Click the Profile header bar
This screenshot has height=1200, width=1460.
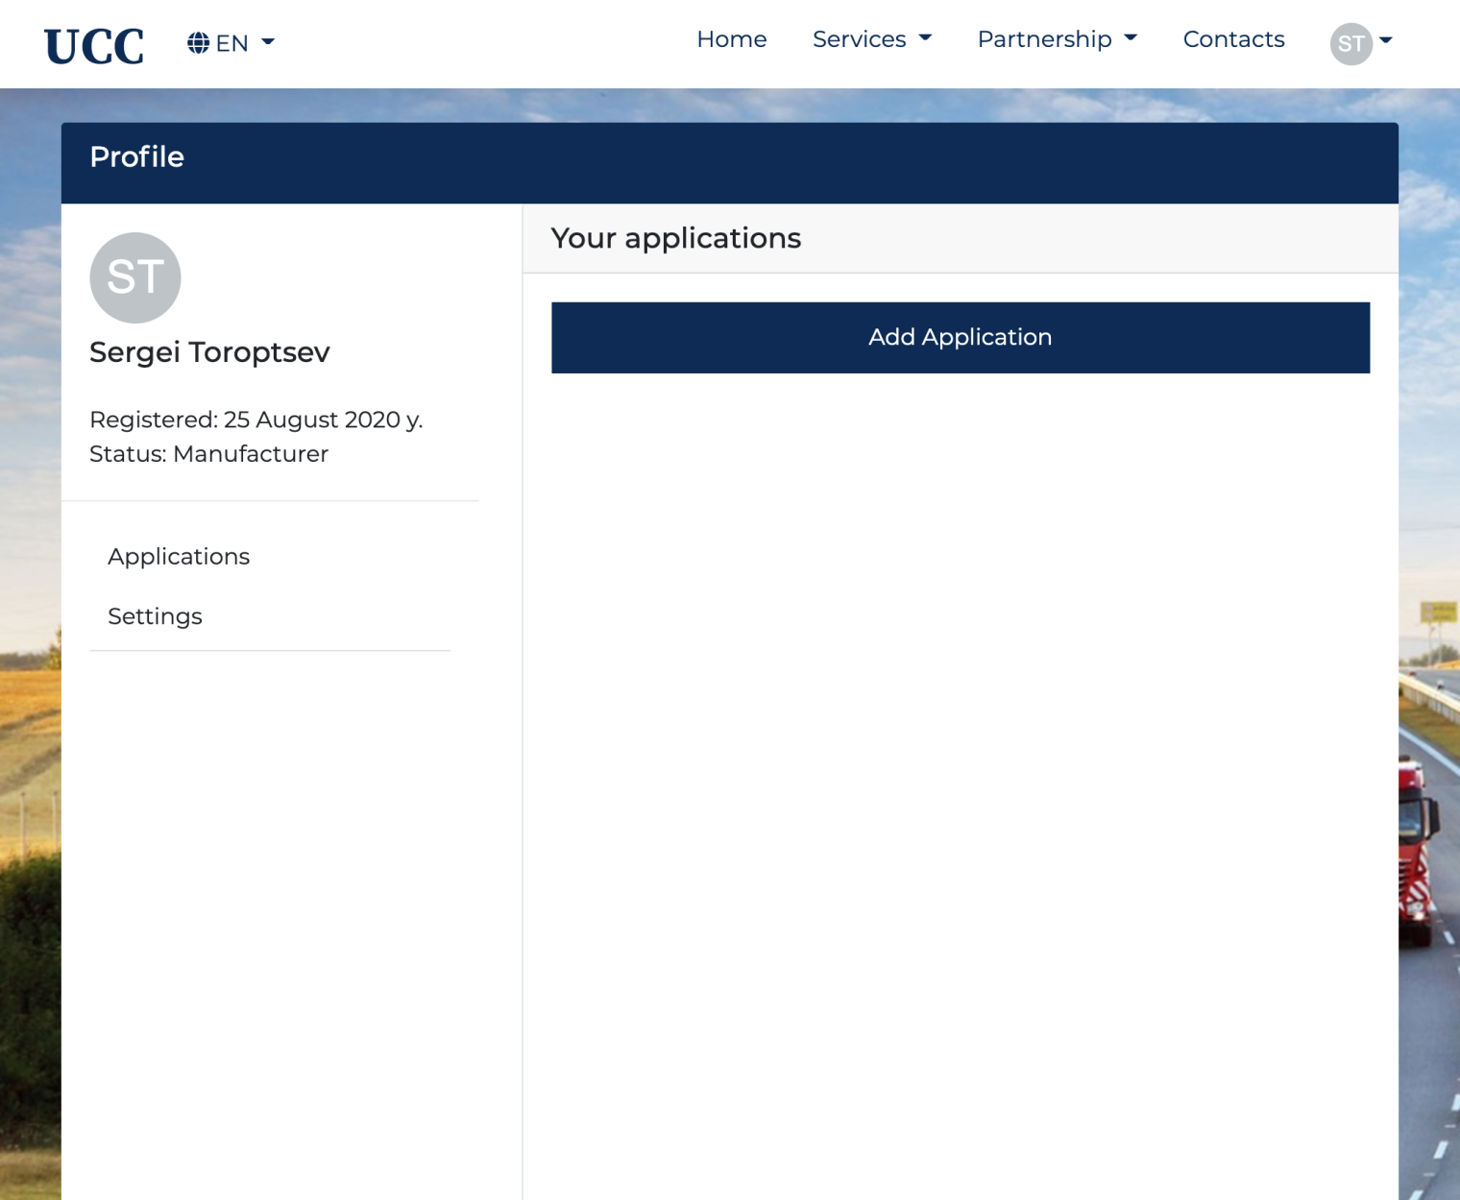click(137, 156)
